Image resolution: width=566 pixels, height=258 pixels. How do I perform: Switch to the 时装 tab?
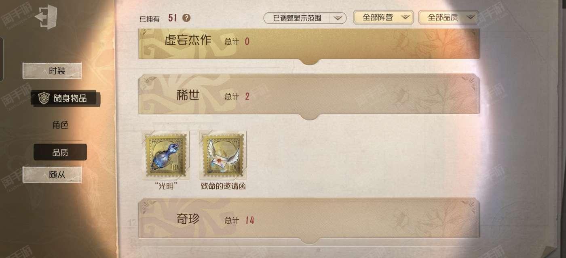(x=52, y=71)
